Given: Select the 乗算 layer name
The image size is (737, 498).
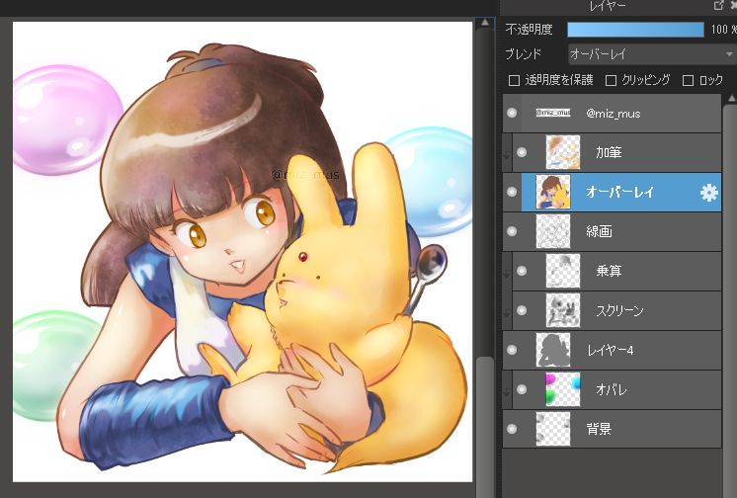Looking at the screenshot, I should coord(609,271).
